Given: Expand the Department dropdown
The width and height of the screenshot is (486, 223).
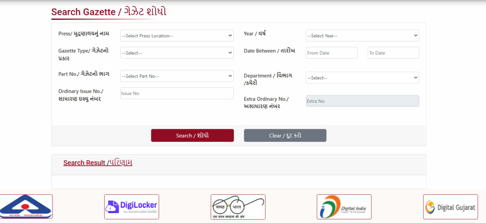Looking at the screenshot, I should [362, 78].
